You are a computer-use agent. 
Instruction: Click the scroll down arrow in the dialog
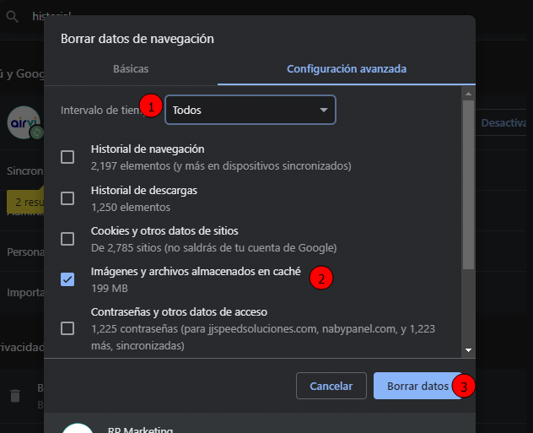[468, 349]
